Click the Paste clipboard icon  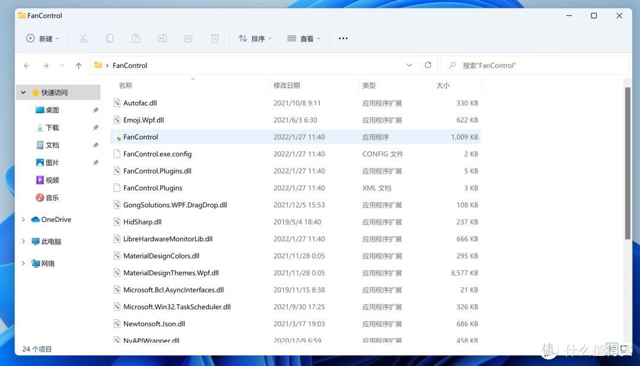tap(136, 38)
